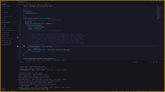Open Explorer views and more actions menu
The image size is (165, 92).
click(14, 2)
